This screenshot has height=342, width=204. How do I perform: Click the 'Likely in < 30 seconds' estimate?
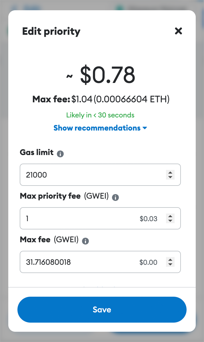(100, 115)
